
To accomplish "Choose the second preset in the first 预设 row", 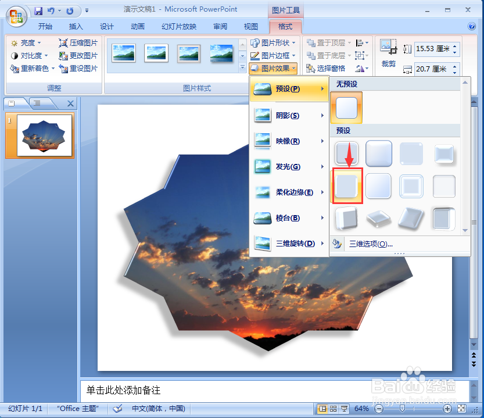I will [x=379, y=153].
